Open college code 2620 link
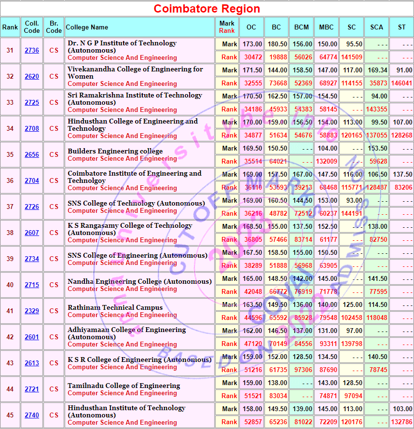The width and height of the screenshot is (414, 429). coord(32,77)
